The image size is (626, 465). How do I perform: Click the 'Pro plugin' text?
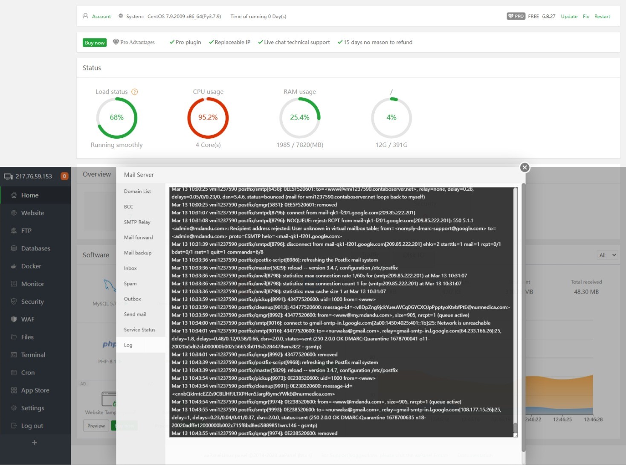pos(188,42)
